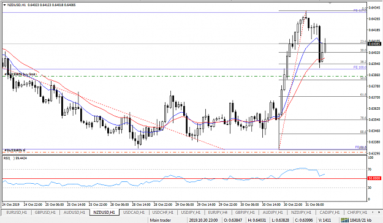Open the USDJPY,H1 chart tab
Viewport: 383px width, 223px height.
(191, 212)
